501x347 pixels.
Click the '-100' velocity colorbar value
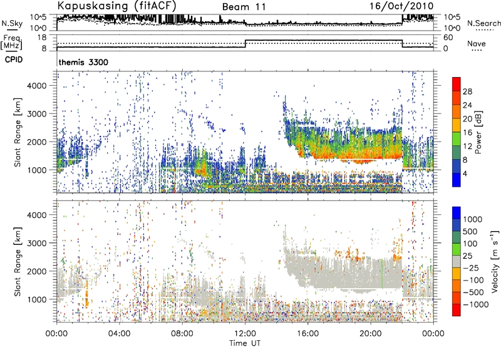click(x=473, y=280)
